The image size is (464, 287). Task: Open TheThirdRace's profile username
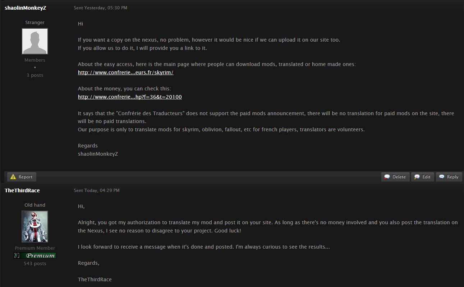pos(22,190)
